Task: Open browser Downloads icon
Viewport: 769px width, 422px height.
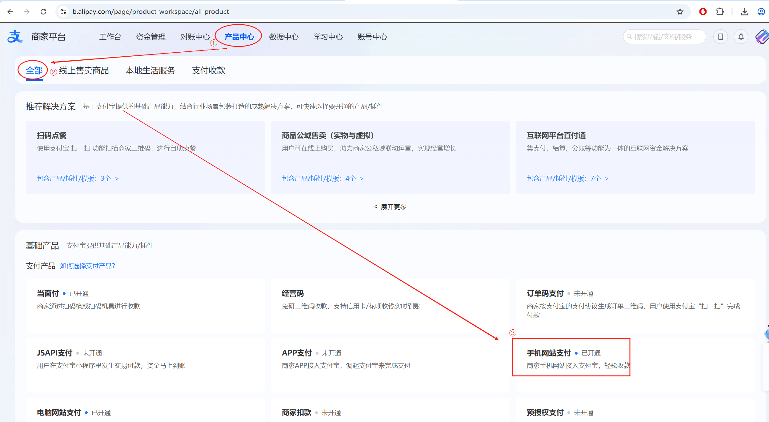Action: tap(745, 11)
